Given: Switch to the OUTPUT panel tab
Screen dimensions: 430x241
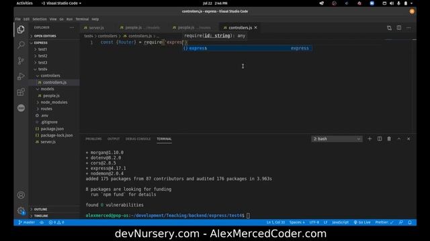Looking at the screenshot, I should [114, 139].
